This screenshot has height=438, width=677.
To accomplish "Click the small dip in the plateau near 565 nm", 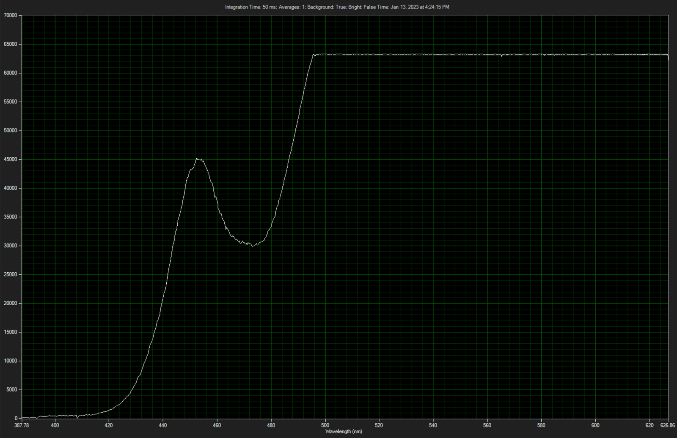I will click(502, 56).
